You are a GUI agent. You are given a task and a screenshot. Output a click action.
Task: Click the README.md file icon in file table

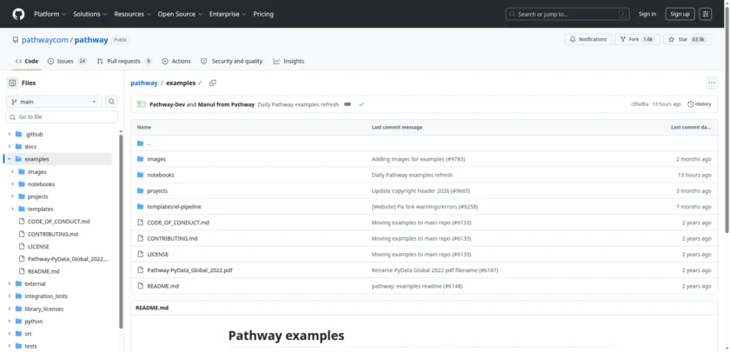[140, 286]
